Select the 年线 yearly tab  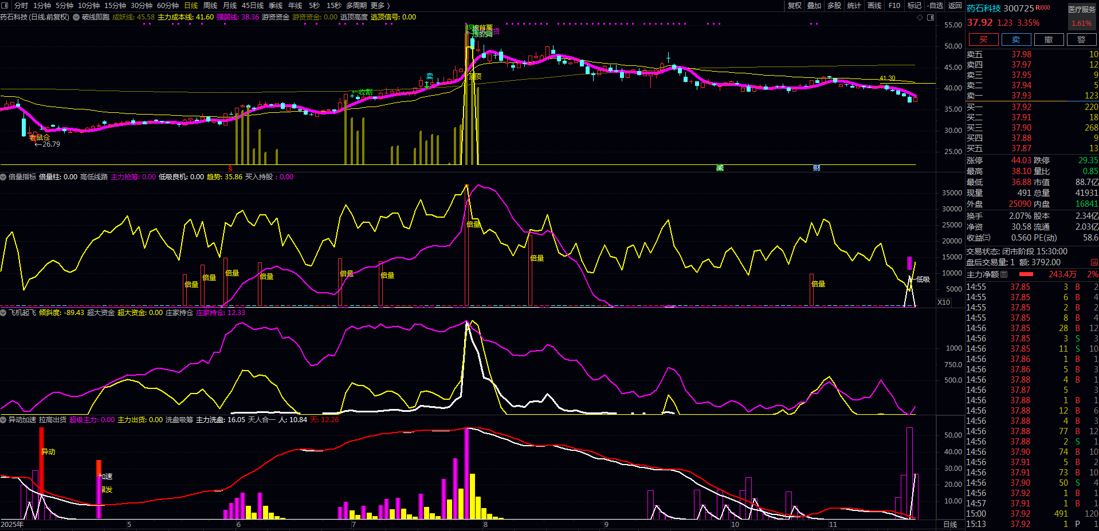[295, 5]
